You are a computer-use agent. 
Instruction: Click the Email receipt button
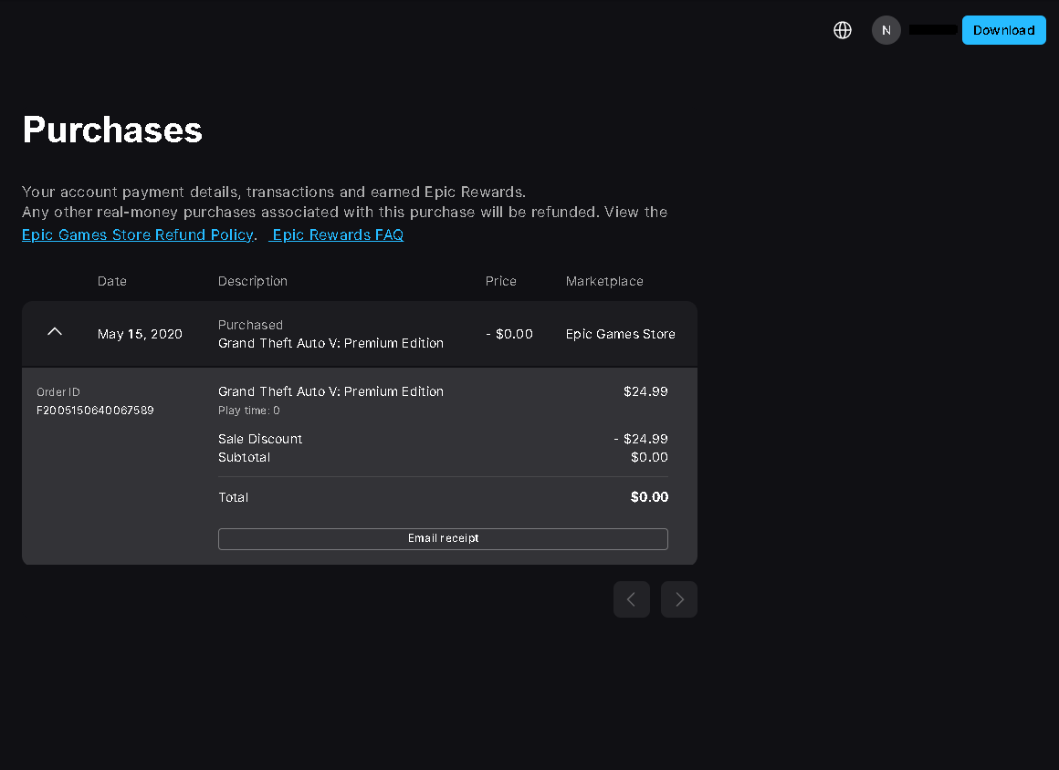(443, 538)
